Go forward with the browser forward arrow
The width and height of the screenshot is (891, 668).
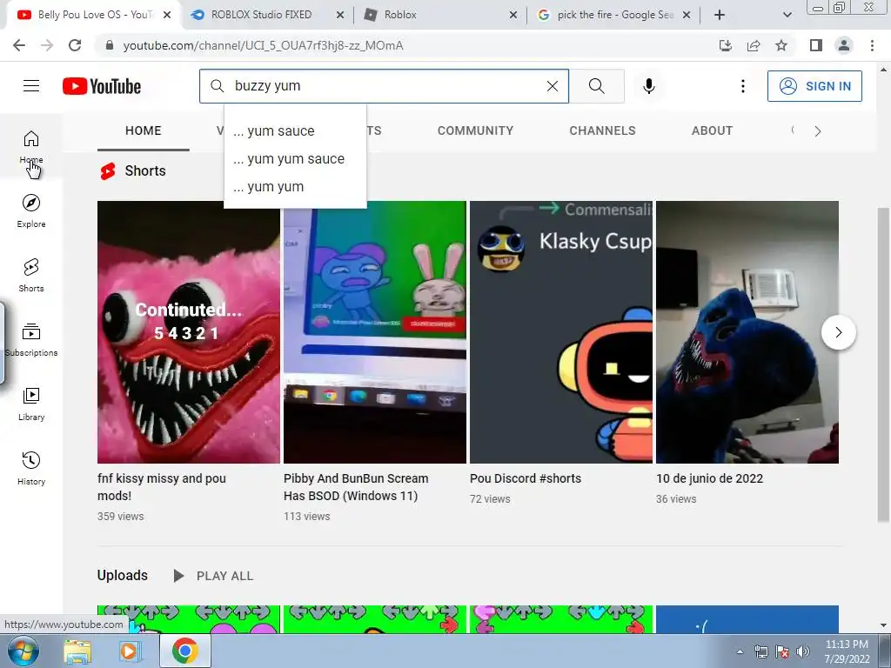[x=47, y=45]
